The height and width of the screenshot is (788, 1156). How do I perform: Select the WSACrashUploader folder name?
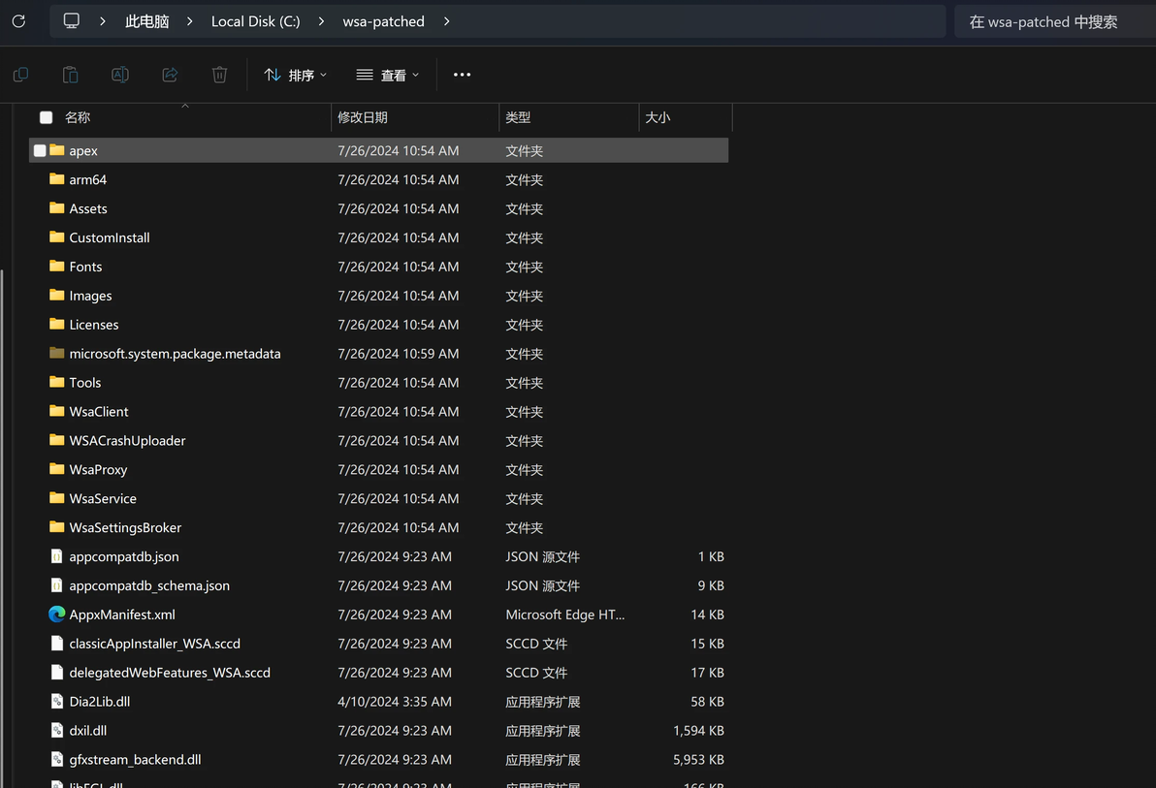(128, 440)
